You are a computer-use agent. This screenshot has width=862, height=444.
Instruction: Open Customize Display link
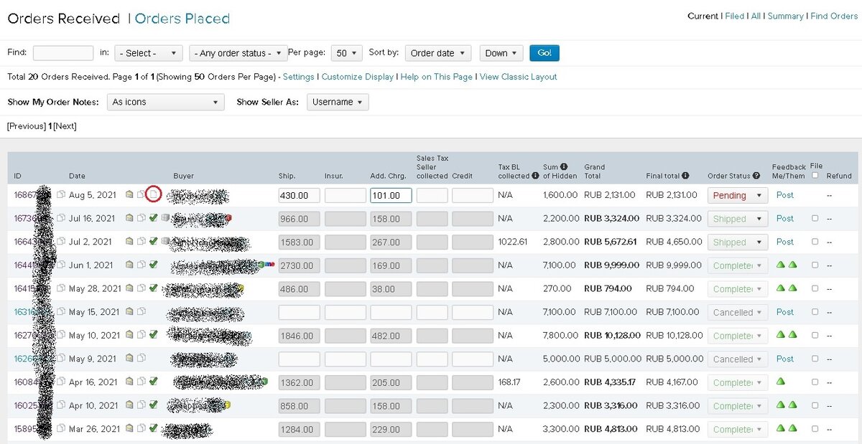[x=358, y=77]
